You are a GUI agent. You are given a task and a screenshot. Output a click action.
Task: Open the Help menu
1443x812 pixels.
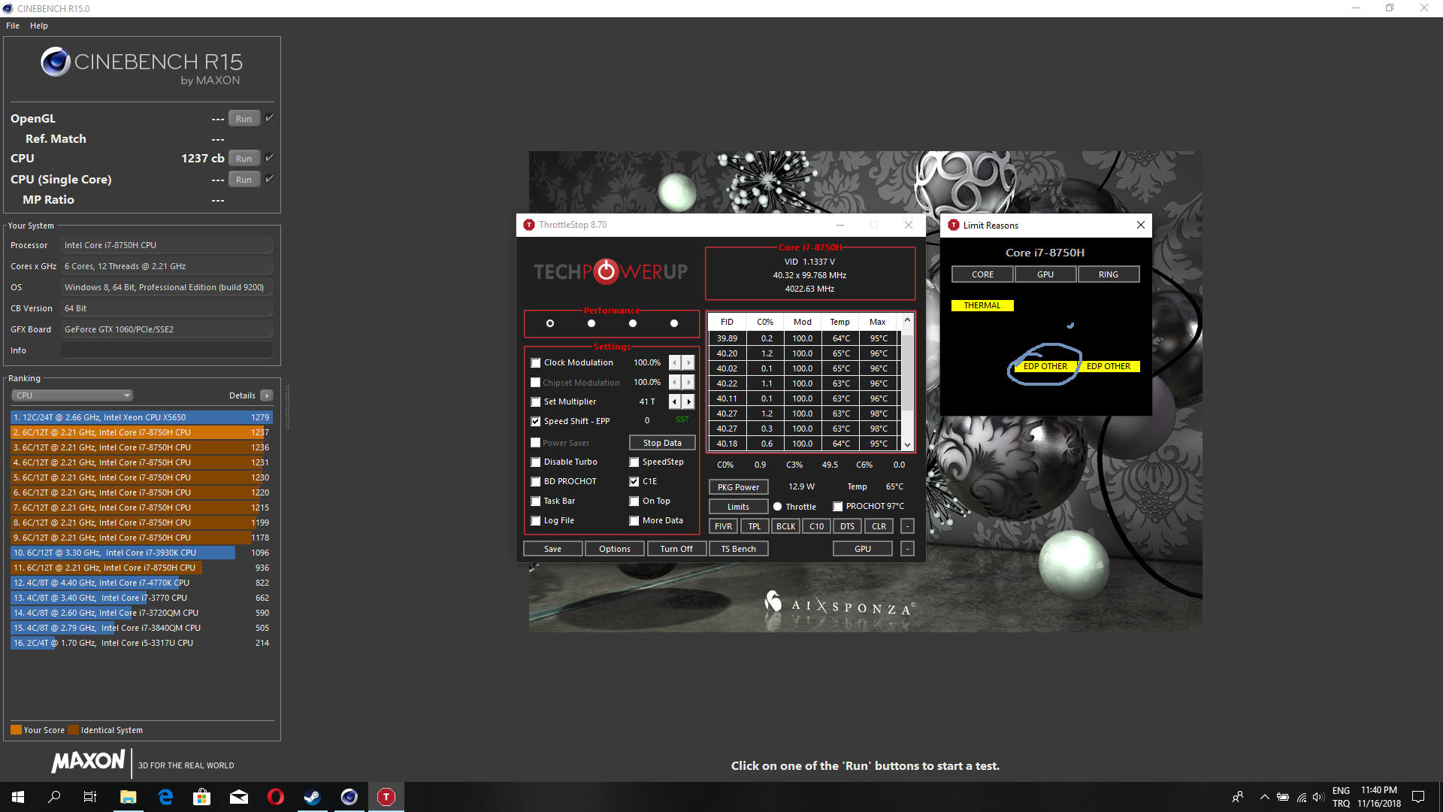39,26
